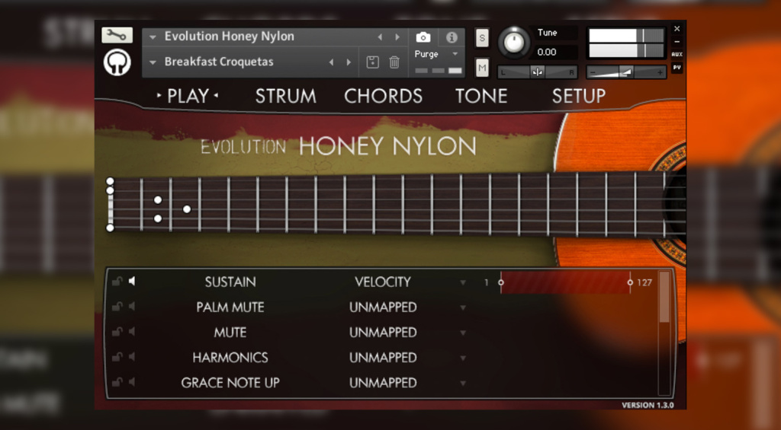
Task: Click the AUX button
Action: click(x=677, y=54)
